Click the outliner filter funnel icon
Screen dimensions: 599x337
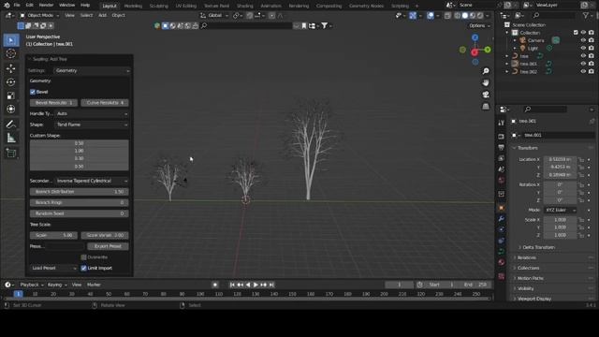click(x=585, y=15)
